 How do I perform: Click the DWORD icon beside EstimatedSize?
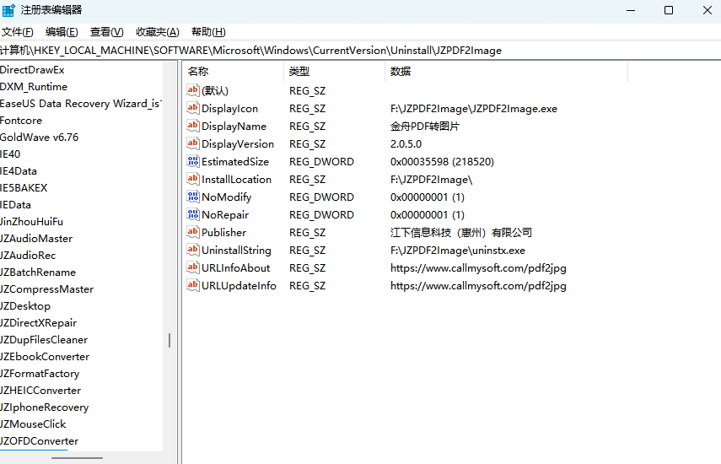[x=192, y=161]
